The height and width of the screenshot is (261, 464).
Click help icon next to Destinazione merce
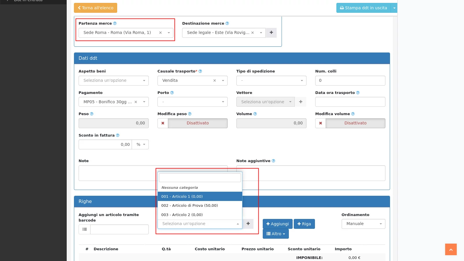click(x=227, y=23)
